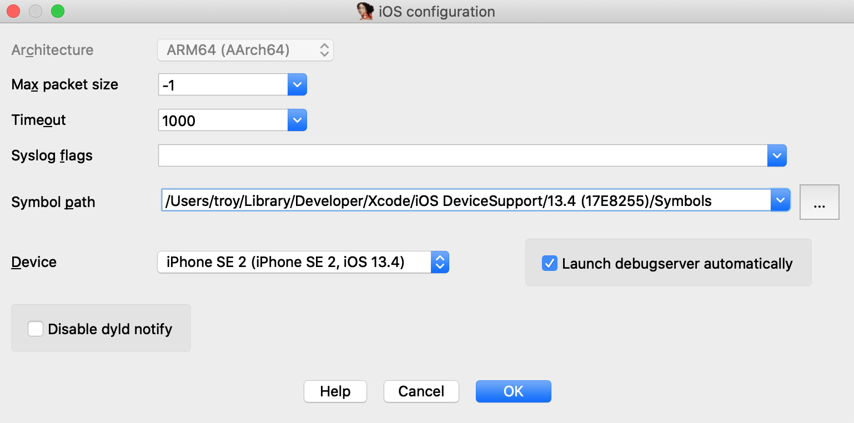Click inside the Max packet size field
This screenshot has height=423, width=854.
click(222, 85)
